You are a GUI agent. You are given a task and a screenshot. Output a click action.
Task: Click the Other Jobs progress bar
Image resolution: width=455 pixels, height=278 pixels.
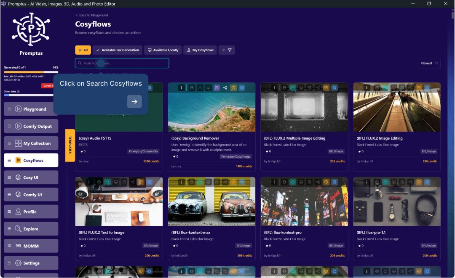point(29,95)
